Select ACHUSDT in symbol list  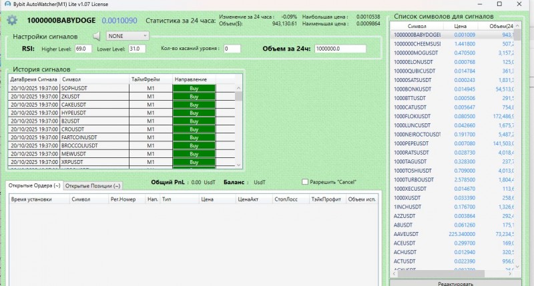pyautogui.click(x=453, y=252)
